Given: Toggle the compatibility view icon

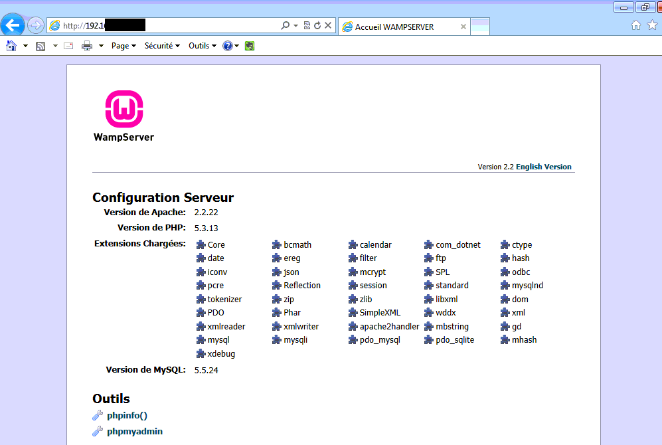Looking at the screenshot, I should (307, 25).
